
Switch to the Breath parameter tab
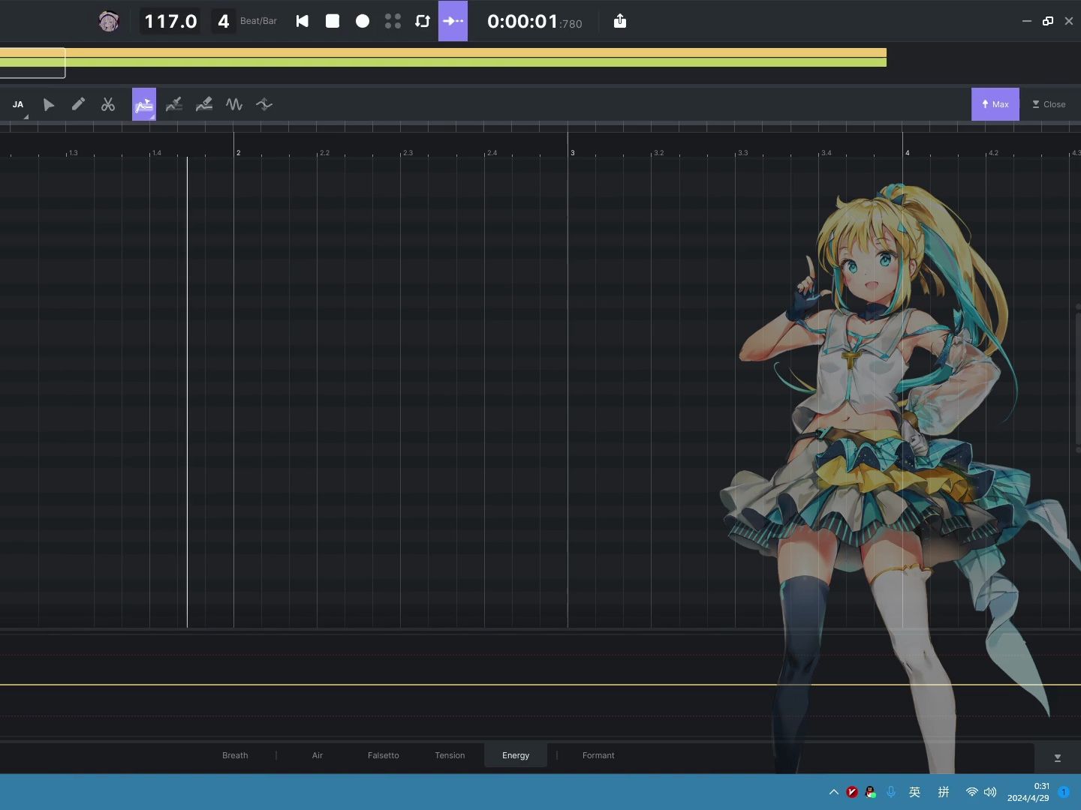pyautogui.click(x=235, y=755)
